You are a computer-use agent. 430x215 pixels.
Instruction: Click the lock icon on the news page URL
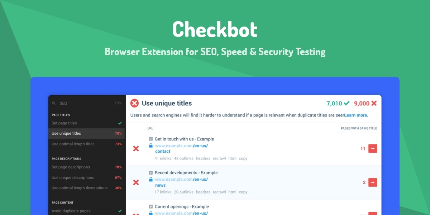click(x=151, y=179)
